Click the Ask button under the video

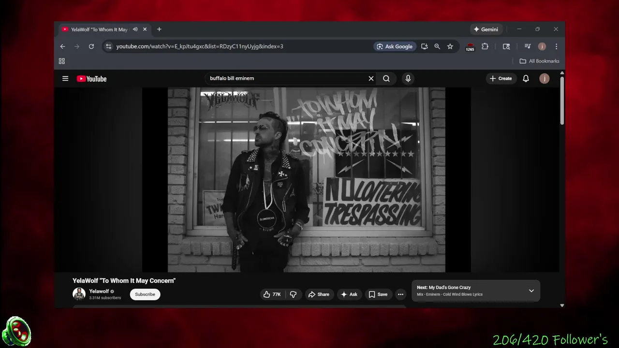[x=349, y=294]
